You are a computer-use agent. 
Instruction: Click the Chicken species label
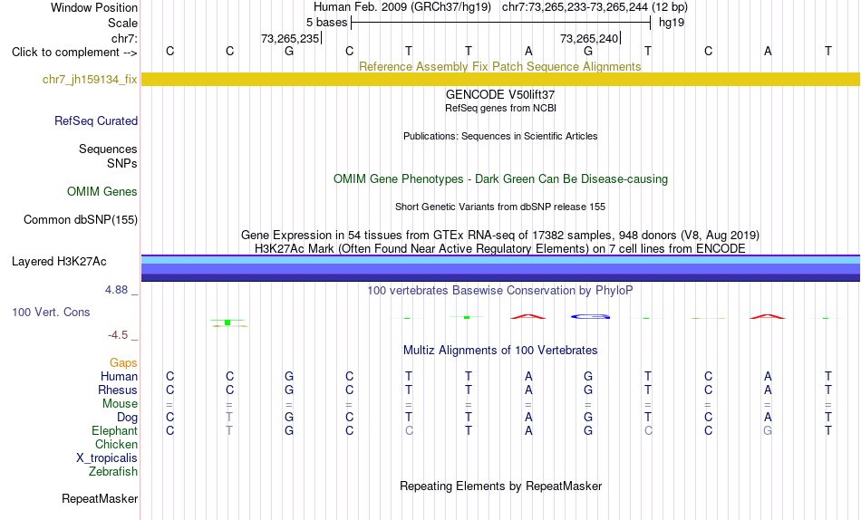tap(116, 444)
